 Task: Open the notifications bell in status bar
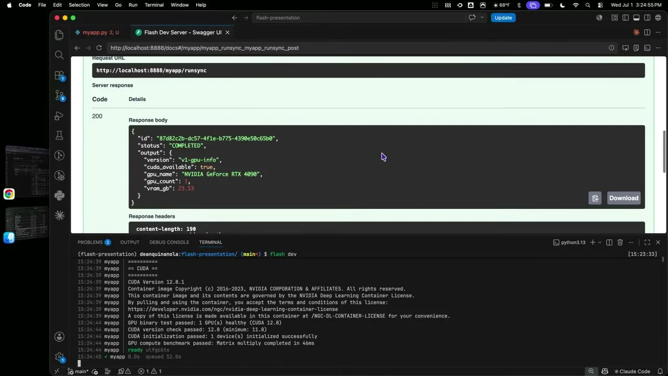coord(660,371)
